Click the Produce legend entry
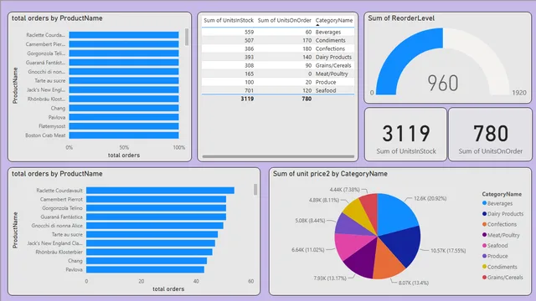This screenshot has height=301, width=536. pyautogui.click(x=495, y=256)
